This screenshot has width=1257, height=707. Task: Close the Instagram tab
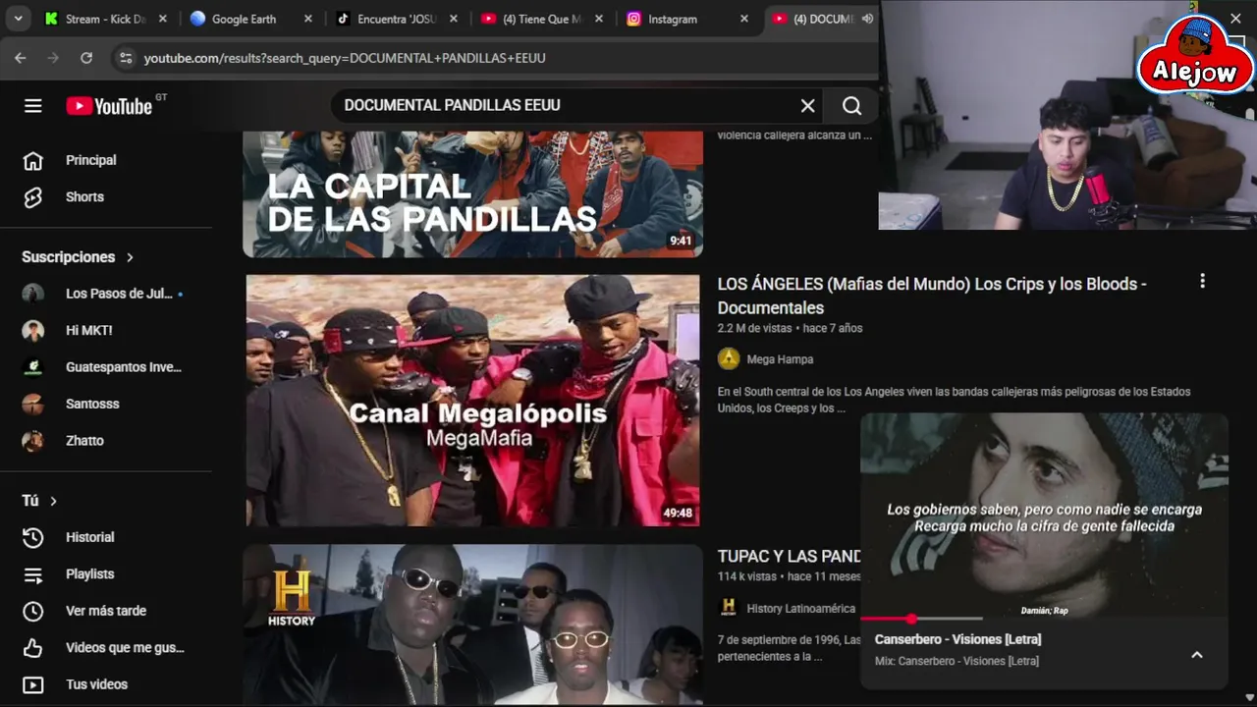click(743, 19)
